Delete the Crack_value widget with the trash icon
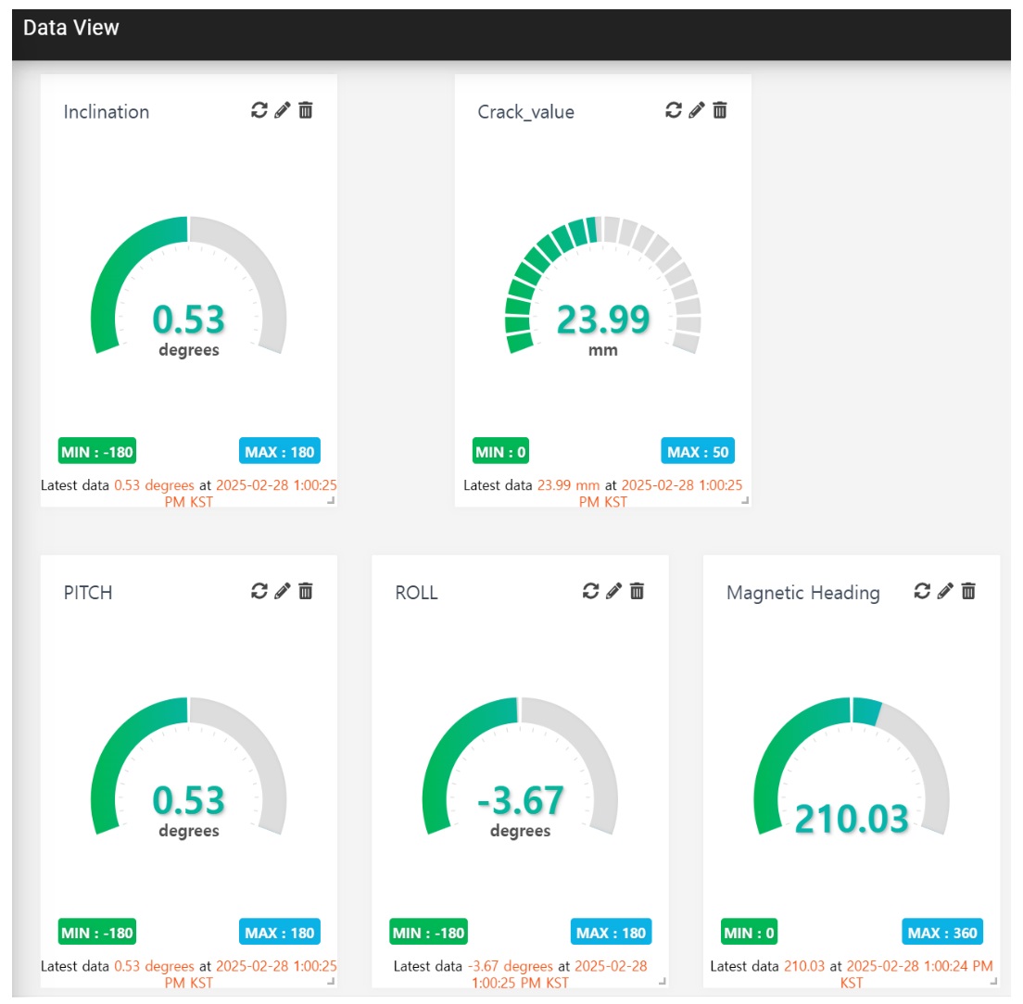The height and width of the screenshot is (1004, 1023). click(x=720, y=110)
